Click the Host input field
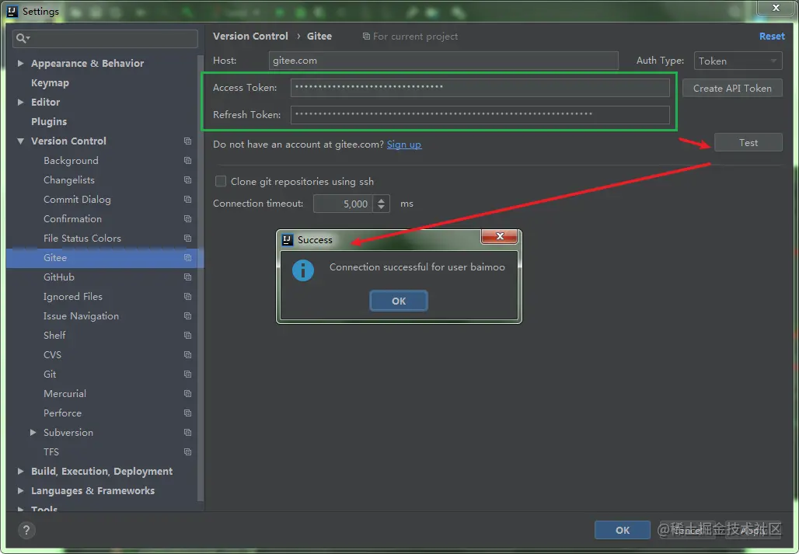Screen dimensions: 799x554 tap(443, 60)
